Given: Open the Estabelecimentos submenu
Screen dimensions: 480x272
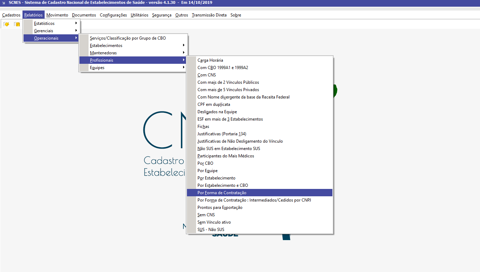Looking at the screenshot, I should coord(133,46).
